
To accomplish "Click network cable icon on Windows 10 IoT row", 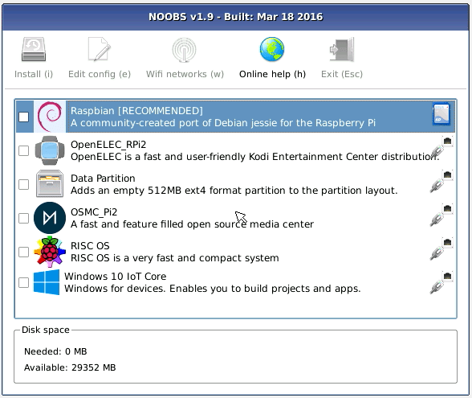I will [x=441, y=283].
